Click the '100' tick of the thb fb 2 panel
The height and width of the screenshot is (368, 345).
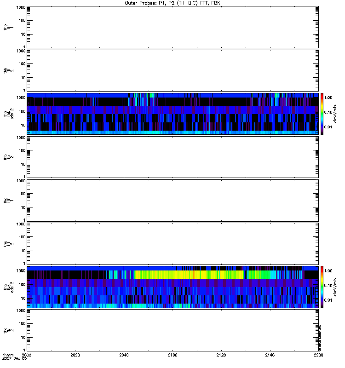(x=22, y=150)
